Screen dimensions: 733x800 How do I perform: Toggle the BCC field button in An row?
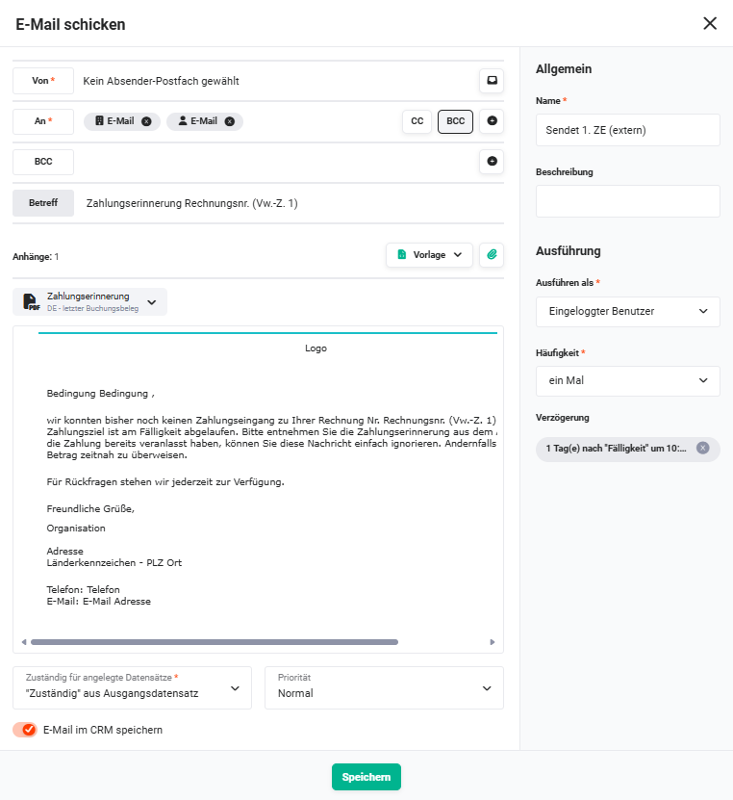(x=455, y=121)
